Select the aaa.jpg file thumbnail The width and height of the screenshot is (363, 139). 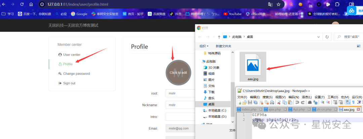[x=253, y=66]
